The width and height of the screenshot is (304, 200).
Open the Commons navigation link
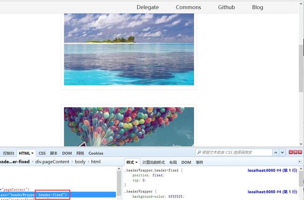[188, 7]
